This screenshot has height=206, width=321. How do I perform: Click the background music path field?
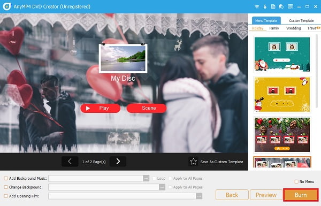96,178
